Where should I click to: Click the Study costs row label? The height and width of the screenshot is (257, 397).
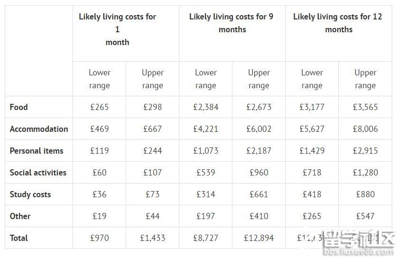coord(30,194)
